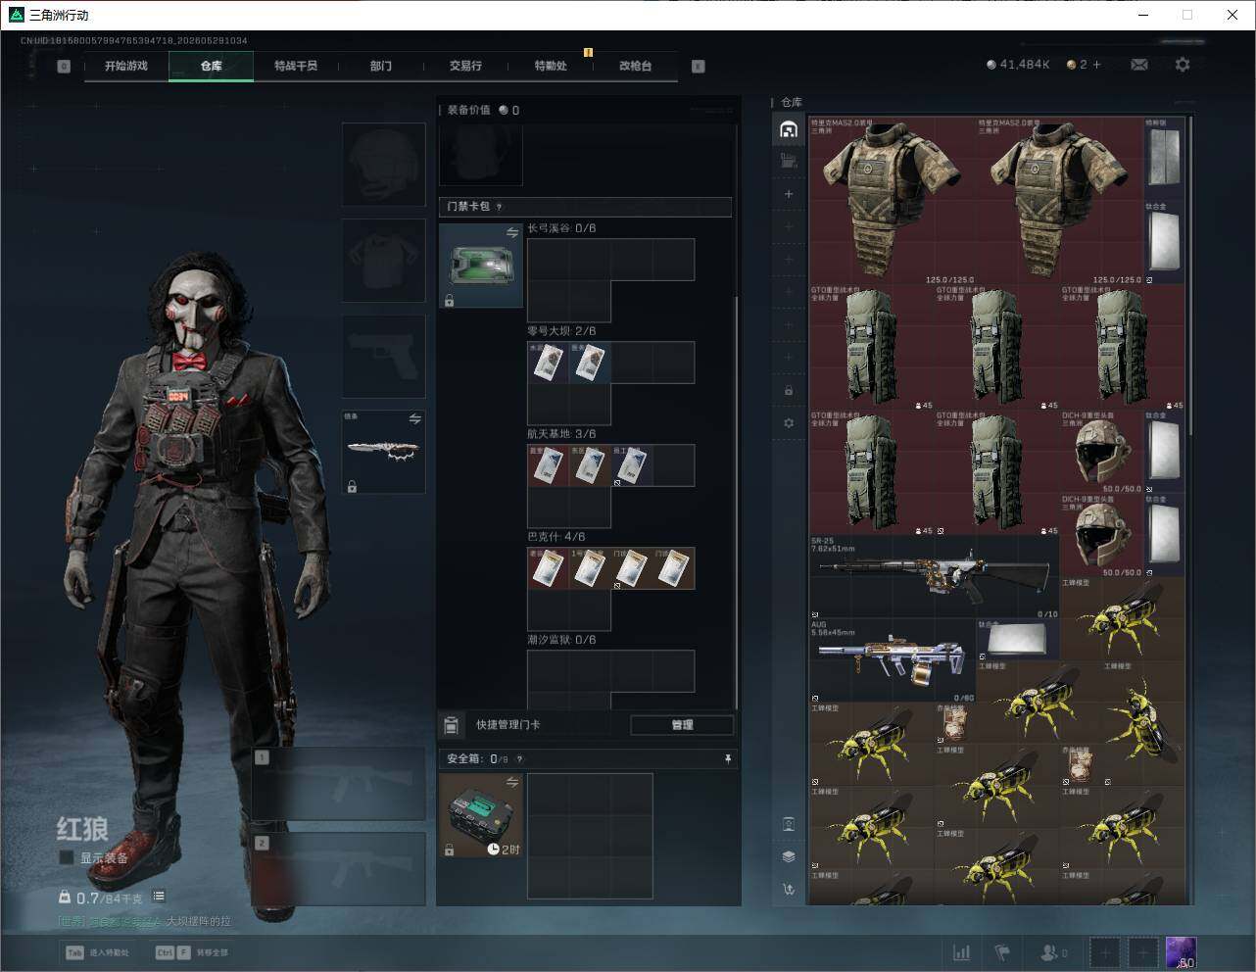Image resolution: width=1256 pixels, height=972 pixels.
Task: Open the 特战干员 tab
Action: point(296,66)
